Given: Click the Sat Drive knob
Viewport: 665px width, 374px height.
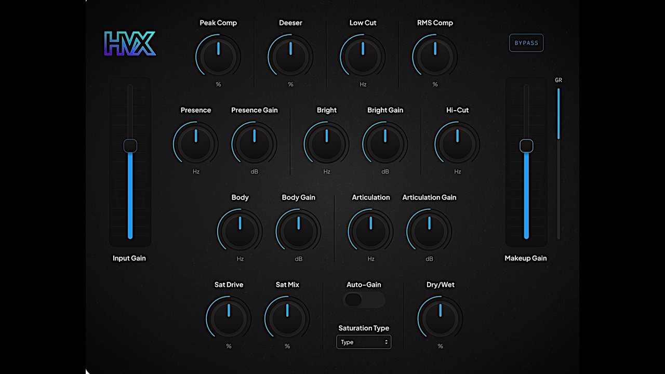Looking at the screenshot, I should coord(229,318).
